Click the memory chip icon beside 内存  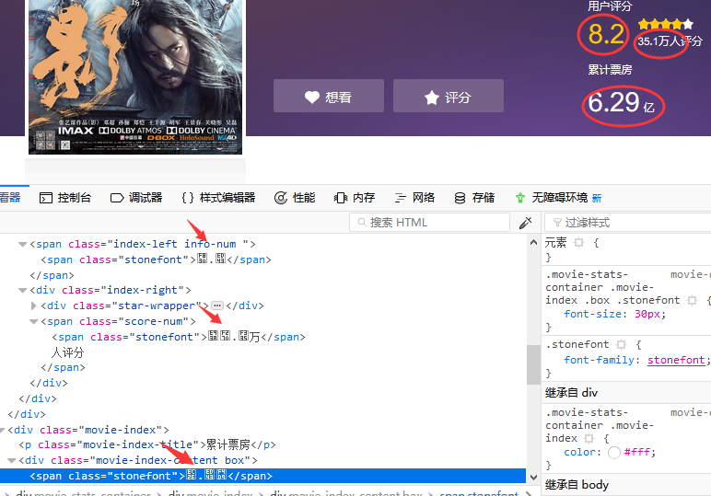coord(341,198)
